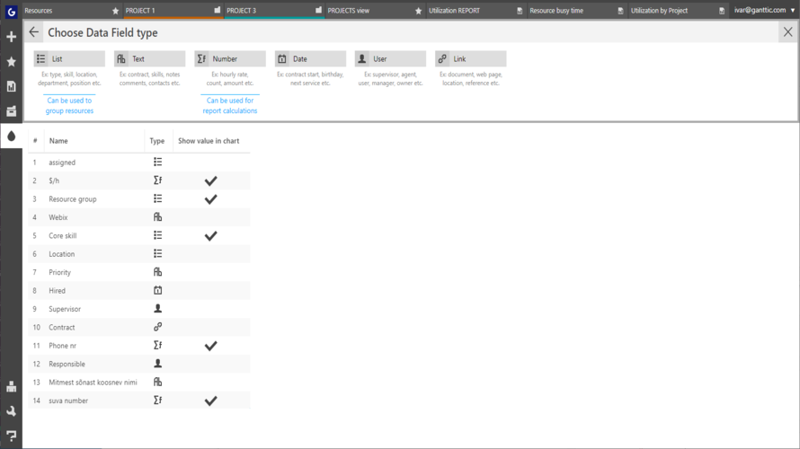Click 'Can be used for report calculations' link
Image resolution: width=800 pixels, height=449 pixels.
coord(230,105)
